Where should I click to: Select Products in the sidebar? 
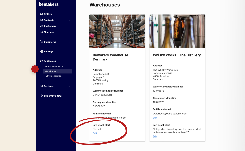click(49, 20)
